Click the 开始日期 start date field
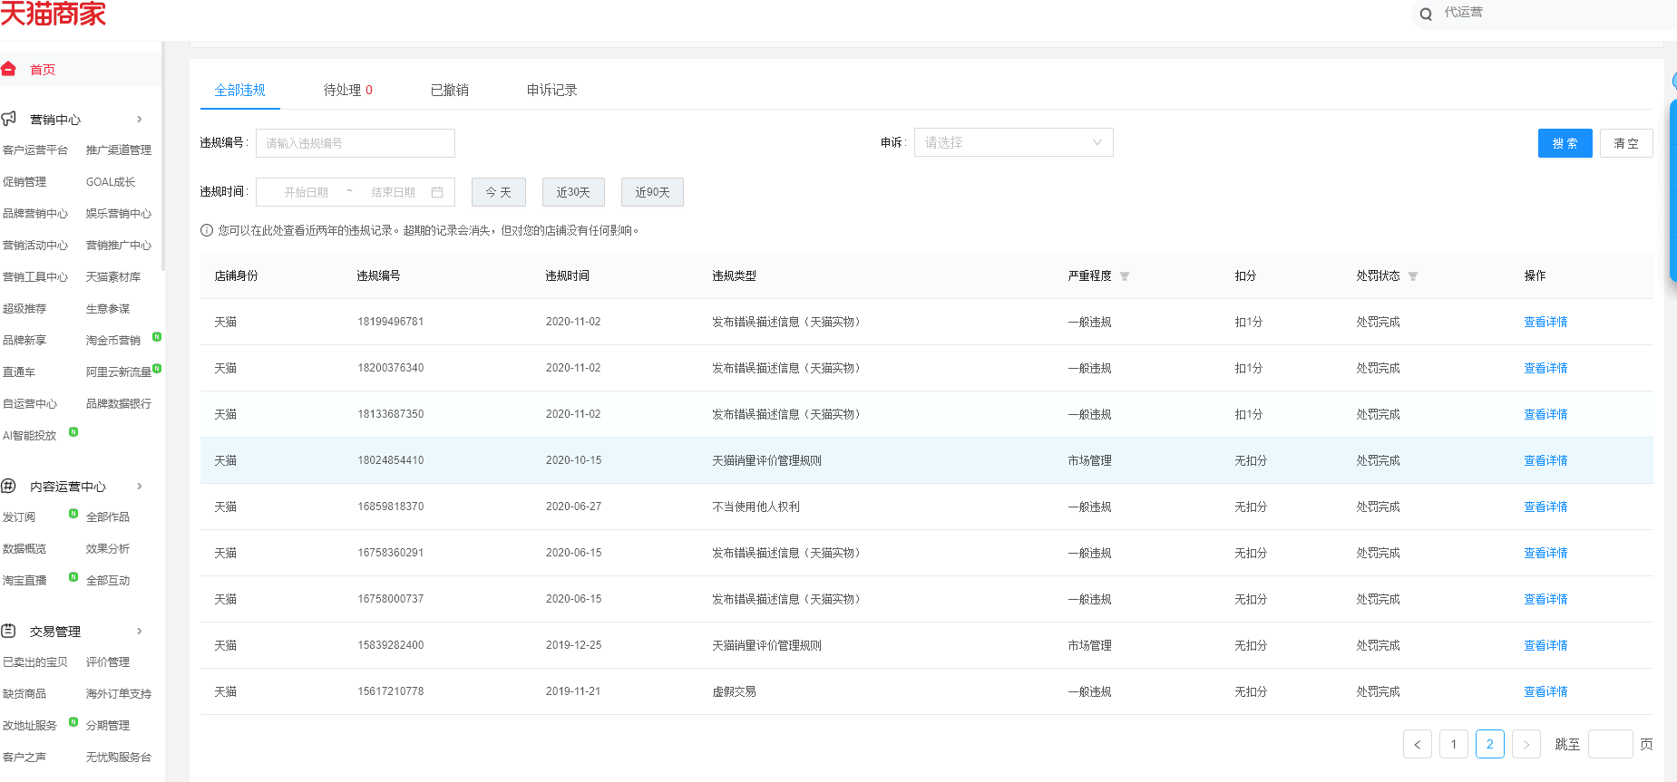The height and width of the screenshot is (782, 1677). pyautogui.click(x=307, y=192)
